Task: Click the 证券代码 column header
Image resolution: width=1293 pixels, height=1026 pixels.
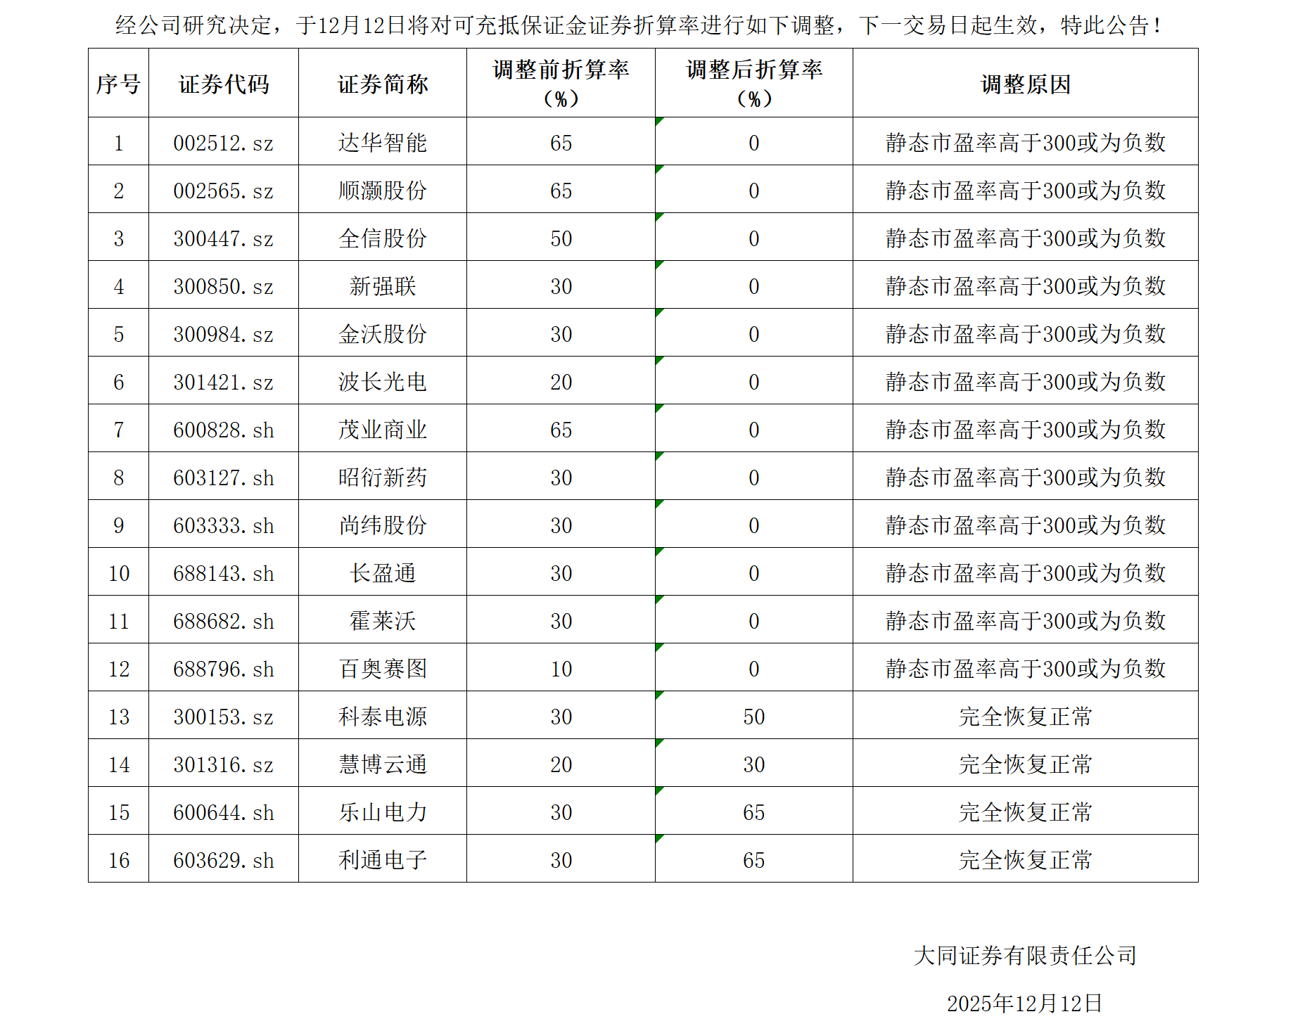Action: (x=224, y=84)
